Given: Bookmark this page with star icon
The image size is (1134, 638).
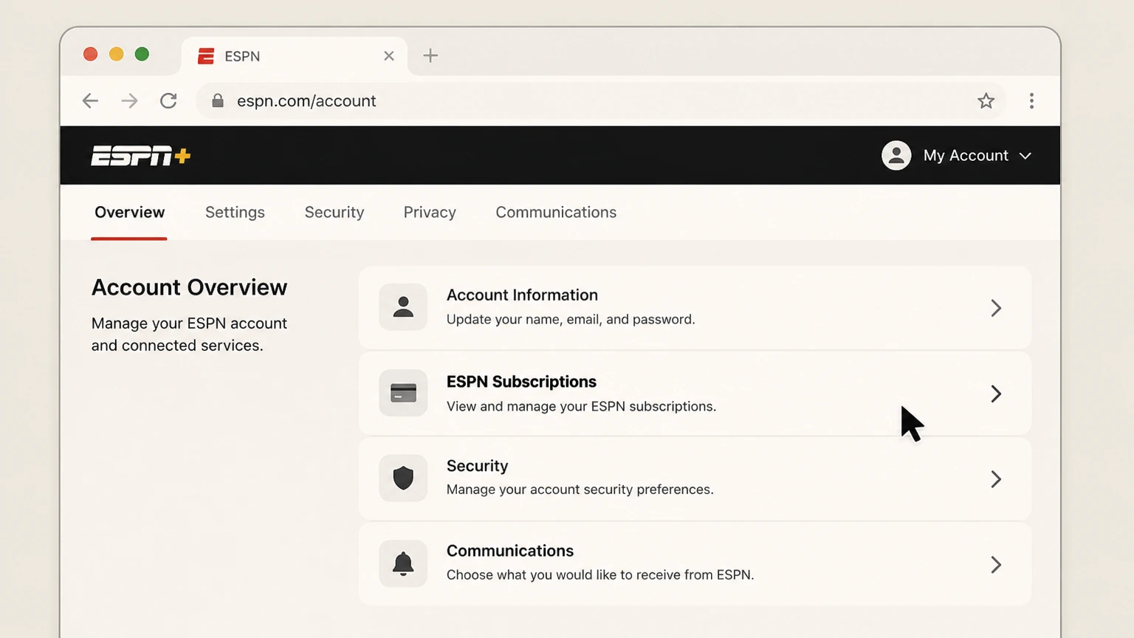Looking at the screenshot, I should point(986,101).
